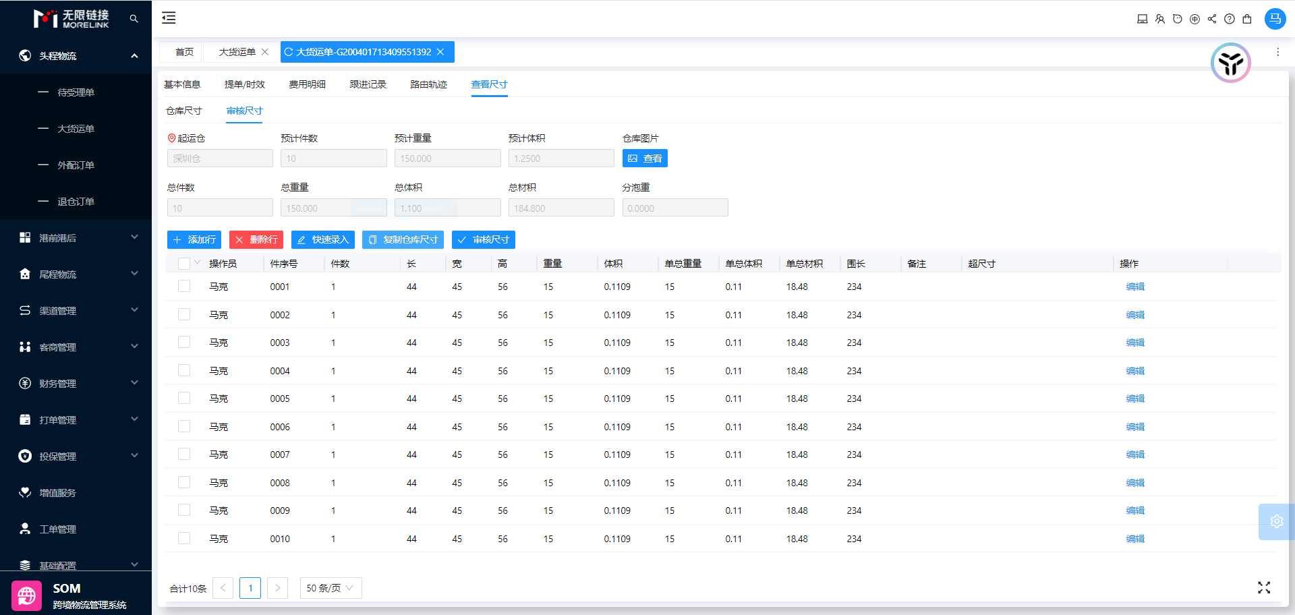Expand the 尾程物流 menu chevron
The image size is (1295, 615).
tap(134, 273)
